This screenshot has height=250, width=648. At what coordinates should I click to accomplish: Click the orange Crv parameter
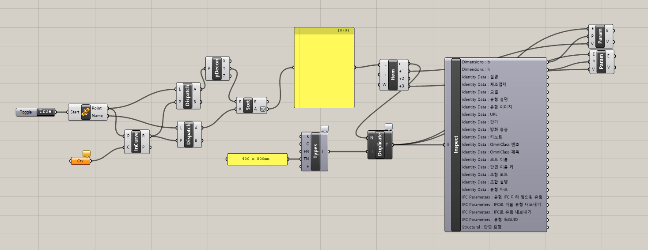click(x=80, y=161)
